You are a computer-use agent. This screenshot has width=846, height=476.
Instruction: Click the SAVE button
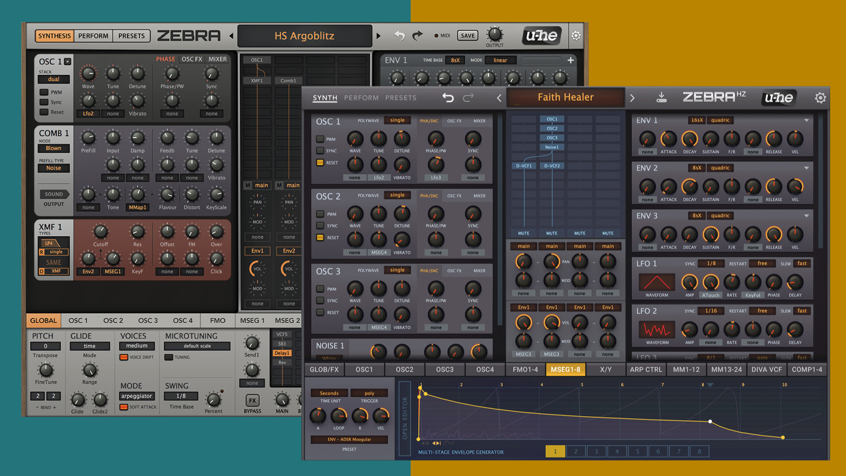coord(468,36)
